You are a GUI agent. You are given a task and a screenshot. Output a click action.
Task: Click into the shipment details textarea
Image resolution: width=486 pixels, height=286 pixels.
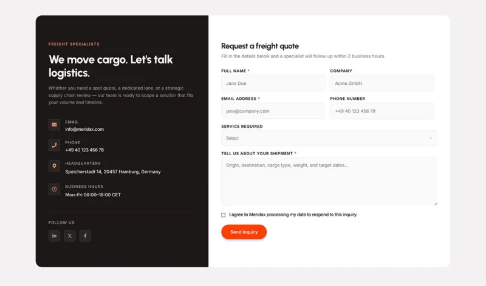coord(329,182)
